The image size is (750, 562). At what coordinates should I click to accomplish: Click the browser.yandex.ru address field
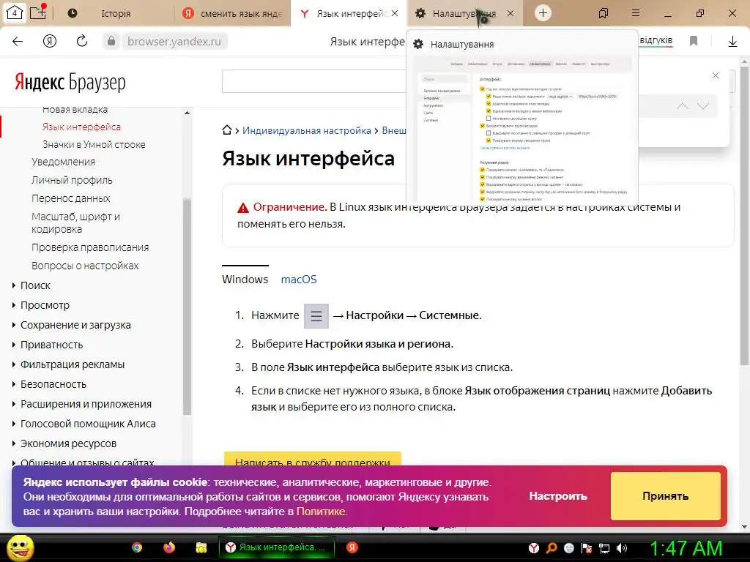pos(174,42)
